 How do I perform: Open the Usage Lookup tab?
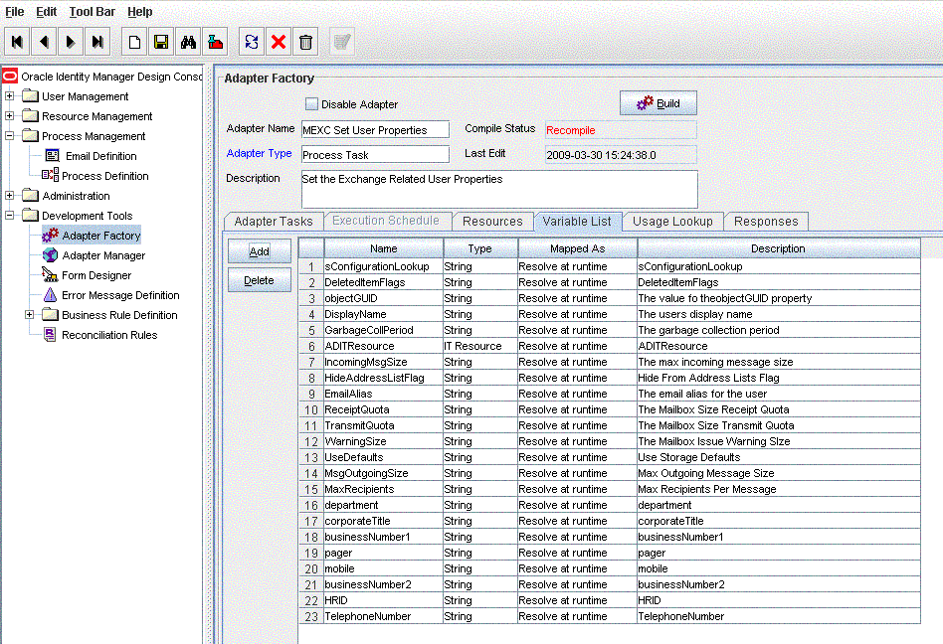pyautogui.click(x=672, y=222)
